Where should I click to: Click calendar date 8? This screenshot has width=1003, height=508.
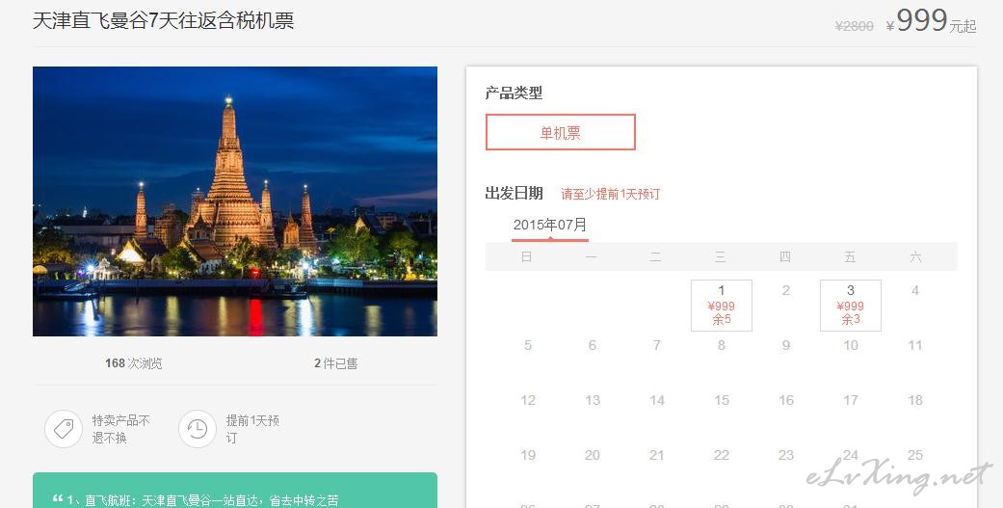click(722, 345)
